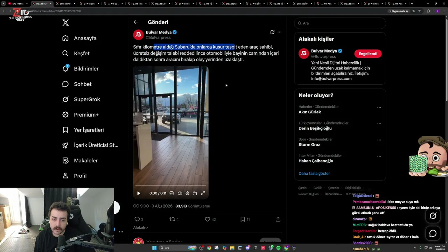Viewport: 448px width, 252px height.
Task: Expand video to fullscreen
Action: coord(203,193)
